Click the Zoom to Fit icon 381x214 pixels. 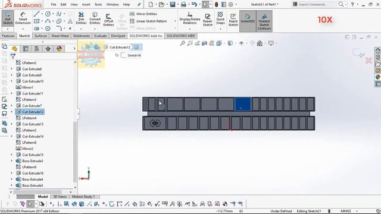click(x=182, y=43)
